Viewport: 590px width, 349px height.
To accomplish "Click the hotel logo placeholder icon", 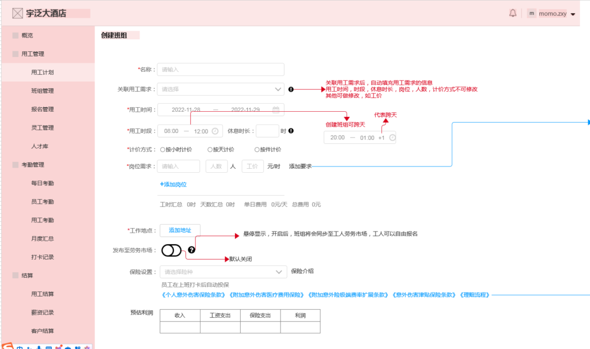I will click(x=17, y=14).
